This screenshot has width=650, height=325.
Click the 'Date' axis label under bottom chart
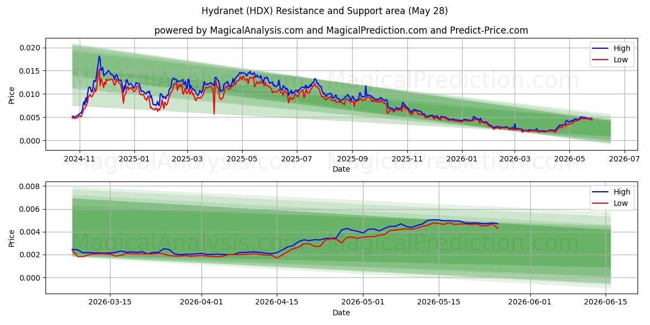click(341, 313)
